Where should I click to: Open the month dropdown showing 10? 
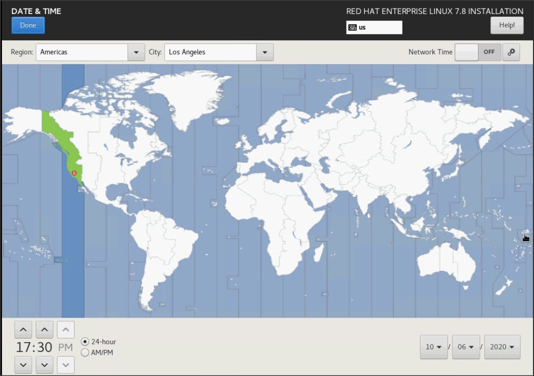coord(433,347)
